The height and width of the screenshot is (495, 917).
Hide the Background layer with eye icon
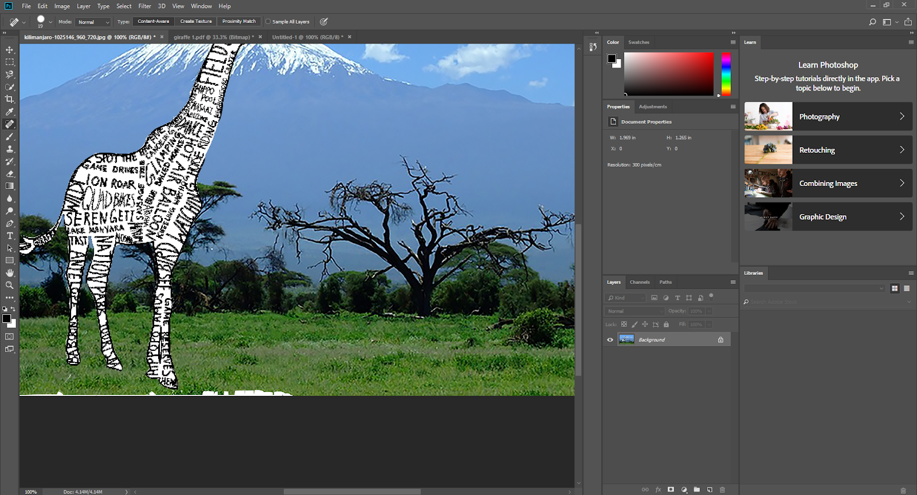coord(610,340)
